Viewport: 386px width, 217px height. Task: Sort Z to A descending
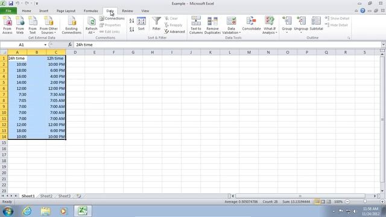[131, 30]
